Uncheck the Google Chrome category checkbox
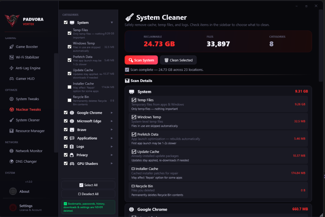325x217 pixels. [x=66, y=112]
